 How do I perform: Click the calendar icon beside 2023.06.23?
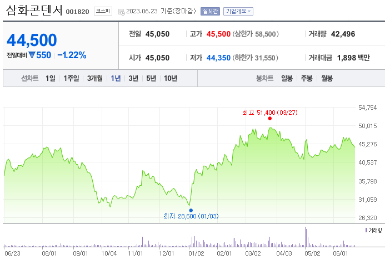point(121,12)
